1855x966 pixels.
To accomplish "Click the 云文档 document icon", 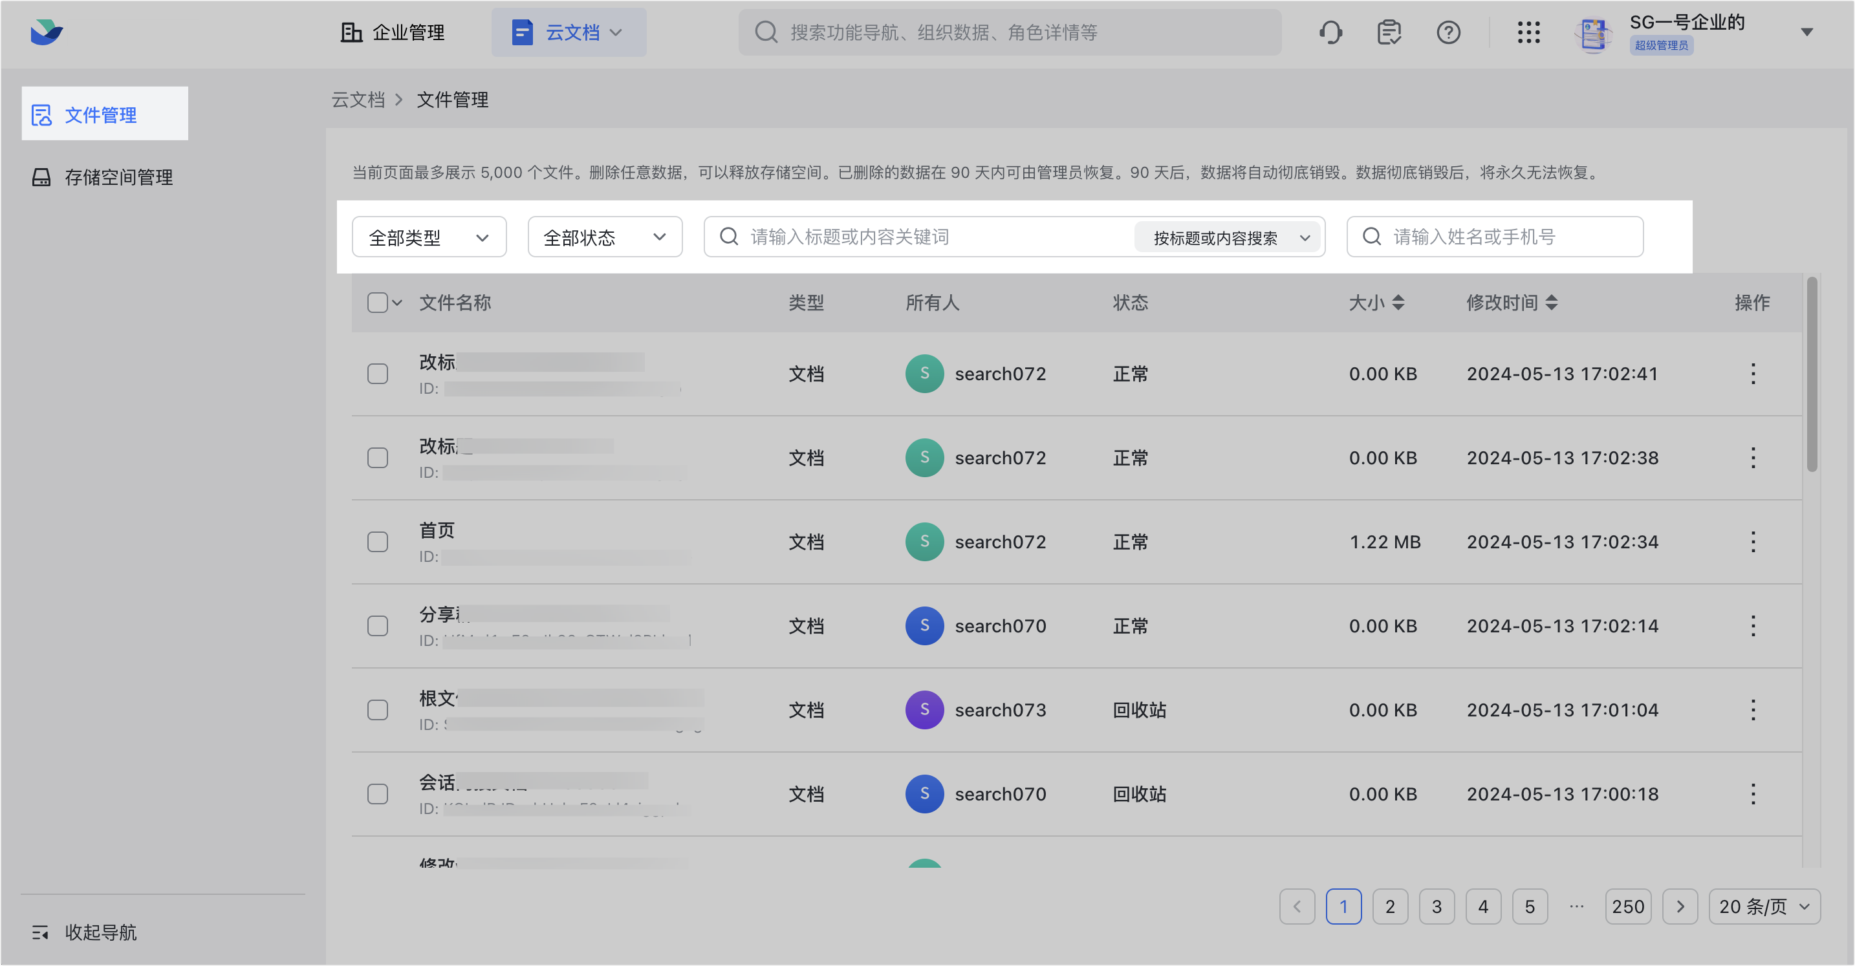I will pyautogui.click(x=522, y=32).
